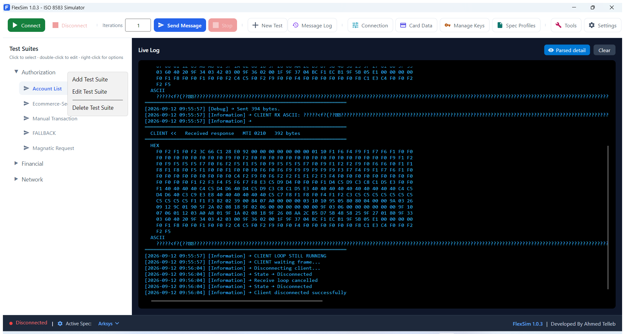The image size is (625, 334).
Task: Click 'MTI 0210' in response header
Action: click(x=254, y=133)
